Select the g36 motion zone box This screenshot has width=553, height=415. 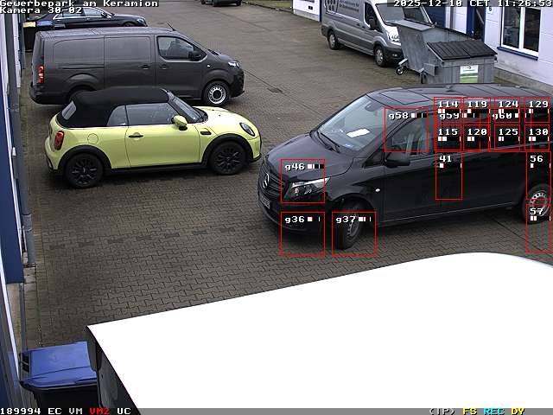click(x=302, y=233)
